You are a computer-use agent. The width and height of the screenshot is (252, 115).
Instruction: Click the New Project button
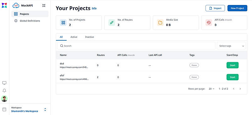point(237,8)
